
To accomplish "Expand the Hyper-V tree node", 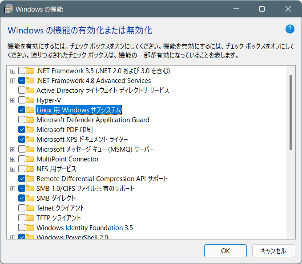I will pyautogui.click(x=12, y=100).
